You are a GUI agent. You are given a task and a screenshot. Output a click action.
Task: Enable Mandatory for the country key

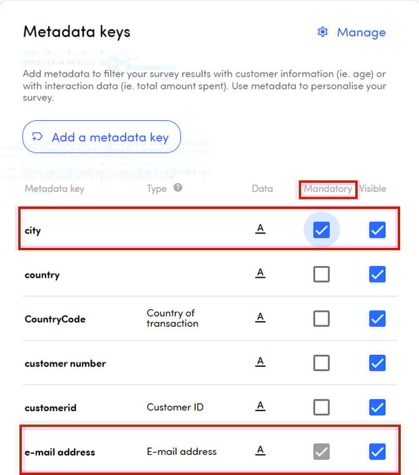[x=321, y=274]
